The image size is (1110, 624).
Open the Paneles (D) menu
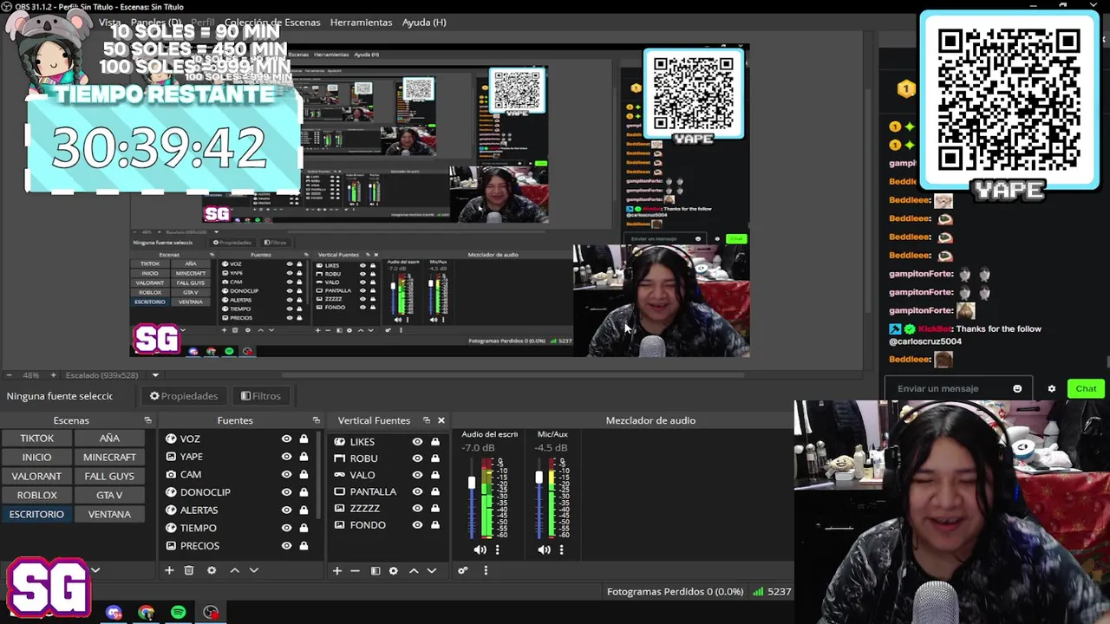point(155,22)
